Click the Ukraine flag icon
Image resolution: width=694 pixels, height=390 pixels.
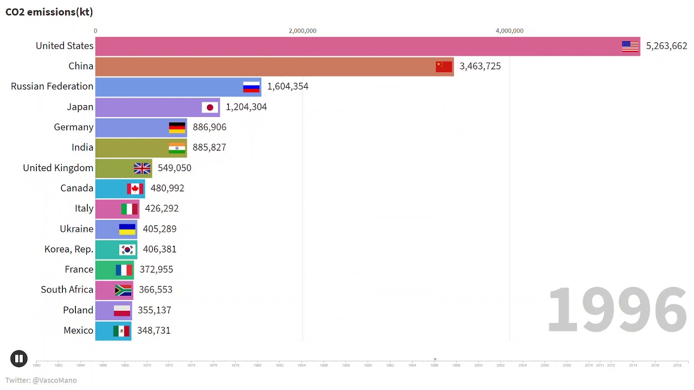coord(127,229)
